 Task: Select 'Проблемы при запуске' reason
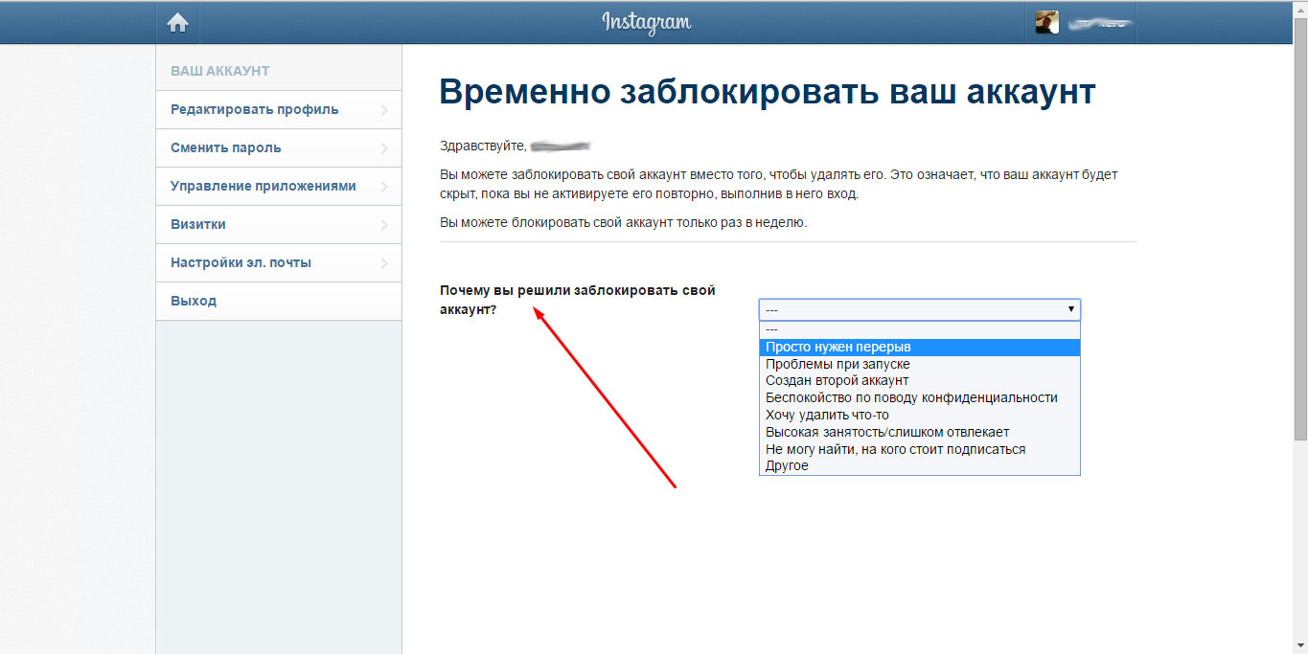[838, 364]
